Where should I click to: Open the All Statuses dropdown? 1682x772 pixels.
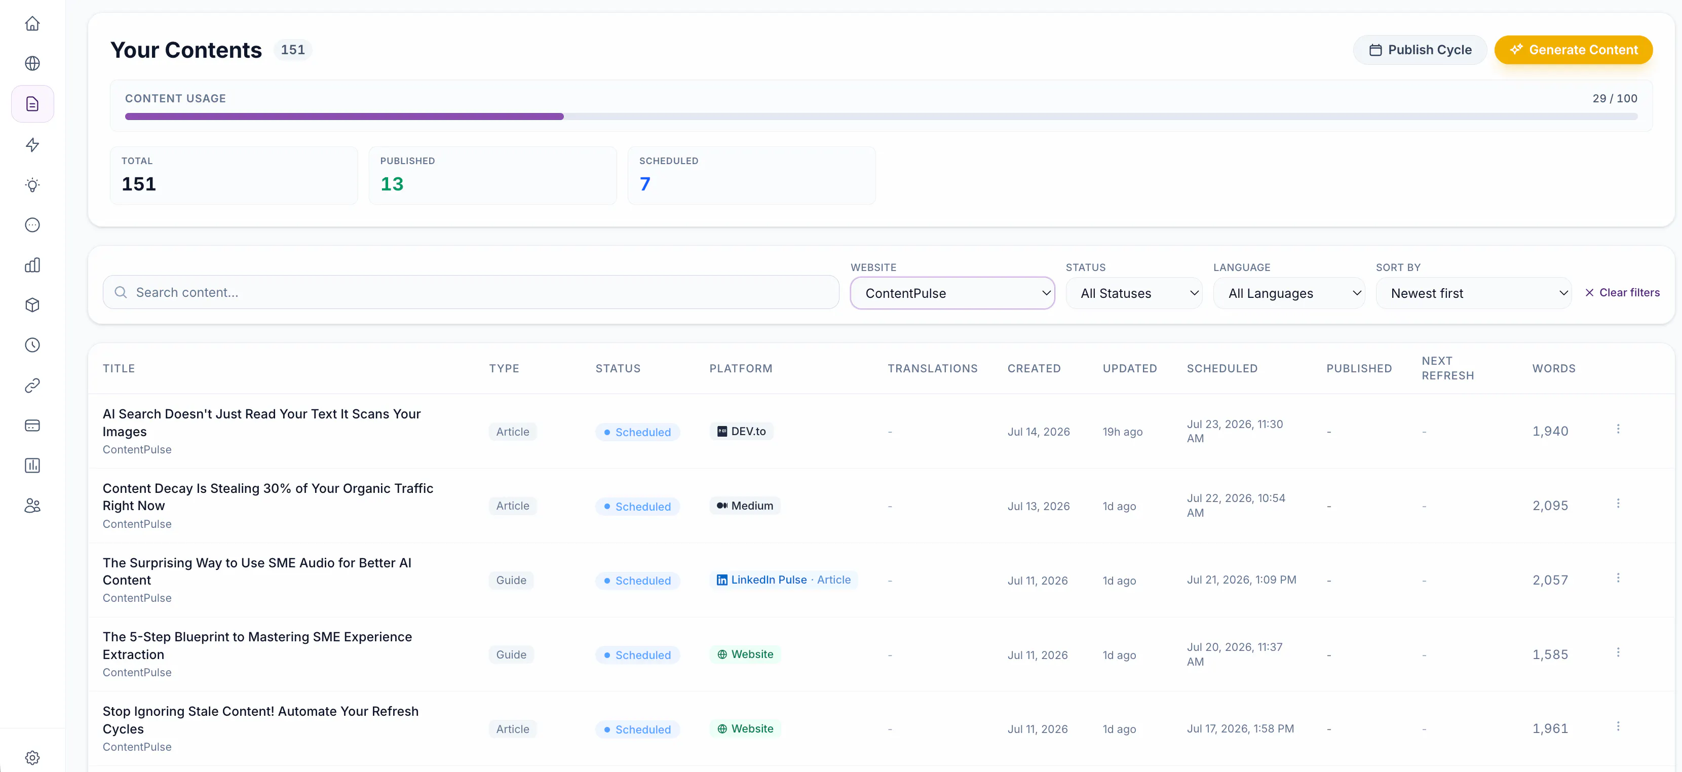point(1133,293)
